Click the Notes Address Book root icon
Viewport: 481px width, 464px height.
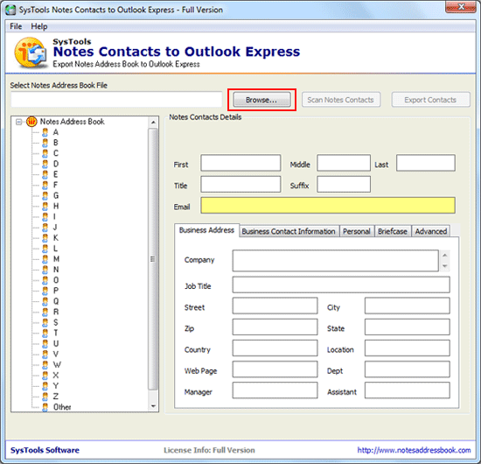[31, 122]
